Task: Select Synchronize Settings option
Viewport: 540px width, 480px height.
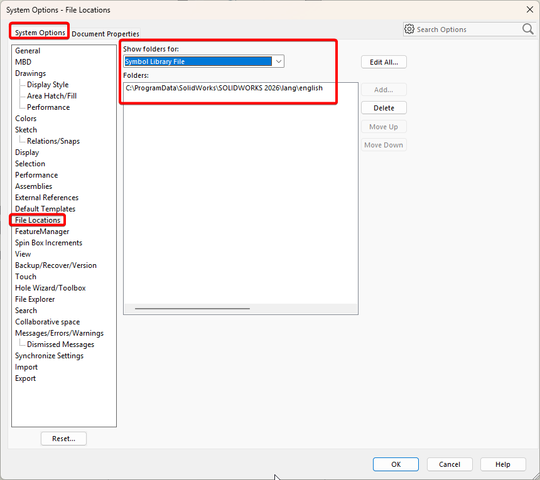Action: (49, 356)
